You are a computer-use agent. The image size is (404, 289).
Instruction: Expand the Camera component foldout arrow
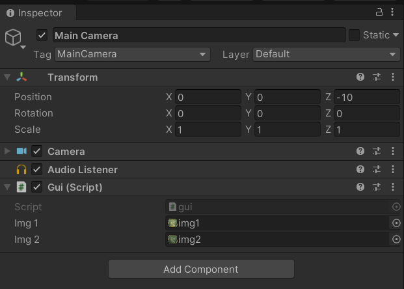[x=7, y=152]
